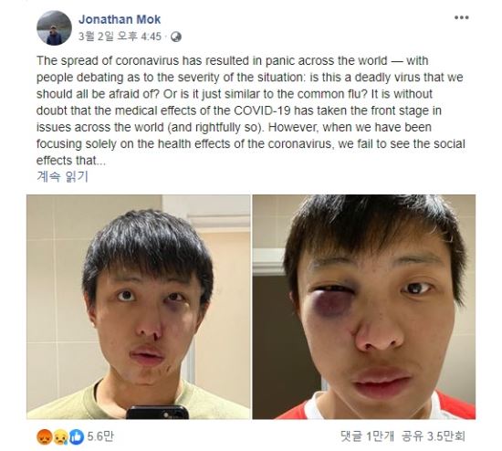The width and height of the screenshot is (502, 451).
Task: Click the word COVID-19 in post text
Action: point(263,110)
